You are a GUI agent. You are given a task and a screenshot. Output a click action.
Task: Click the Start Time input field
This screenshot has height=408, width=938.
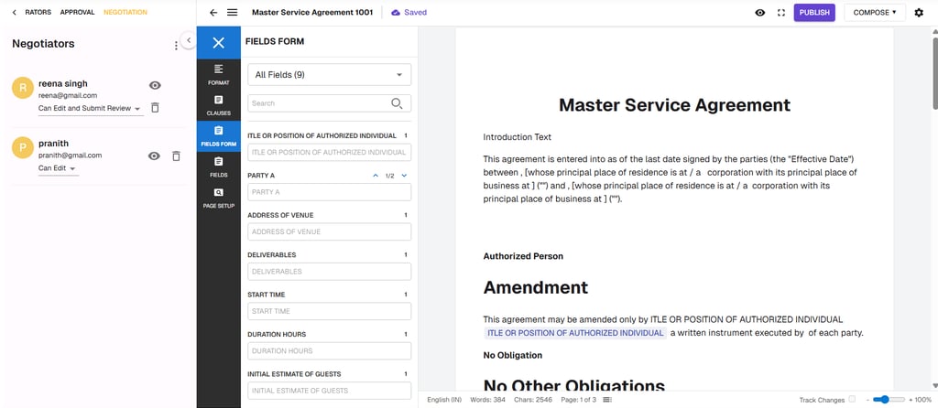coord(330,311)
